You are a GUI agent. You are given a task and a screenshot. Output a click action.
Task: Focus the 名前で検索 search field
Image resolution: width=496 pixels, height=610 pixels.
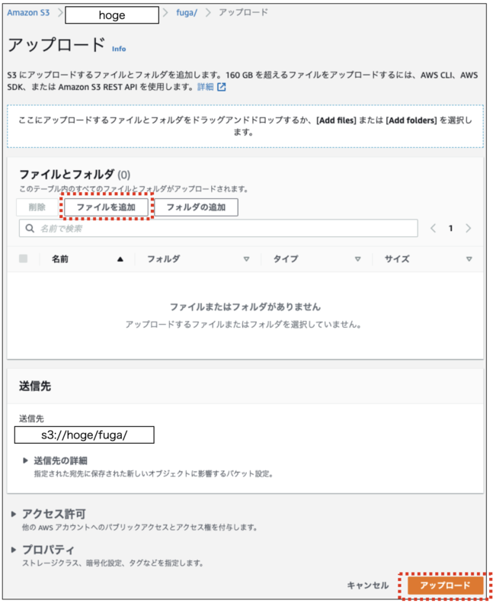pyautogui.click(x=219, y=228)
